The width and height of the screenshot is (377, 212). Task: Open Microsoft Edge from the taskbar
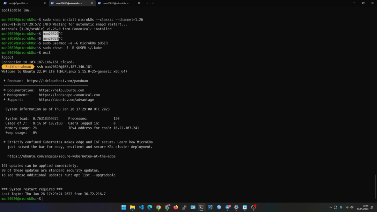[149, 207]
